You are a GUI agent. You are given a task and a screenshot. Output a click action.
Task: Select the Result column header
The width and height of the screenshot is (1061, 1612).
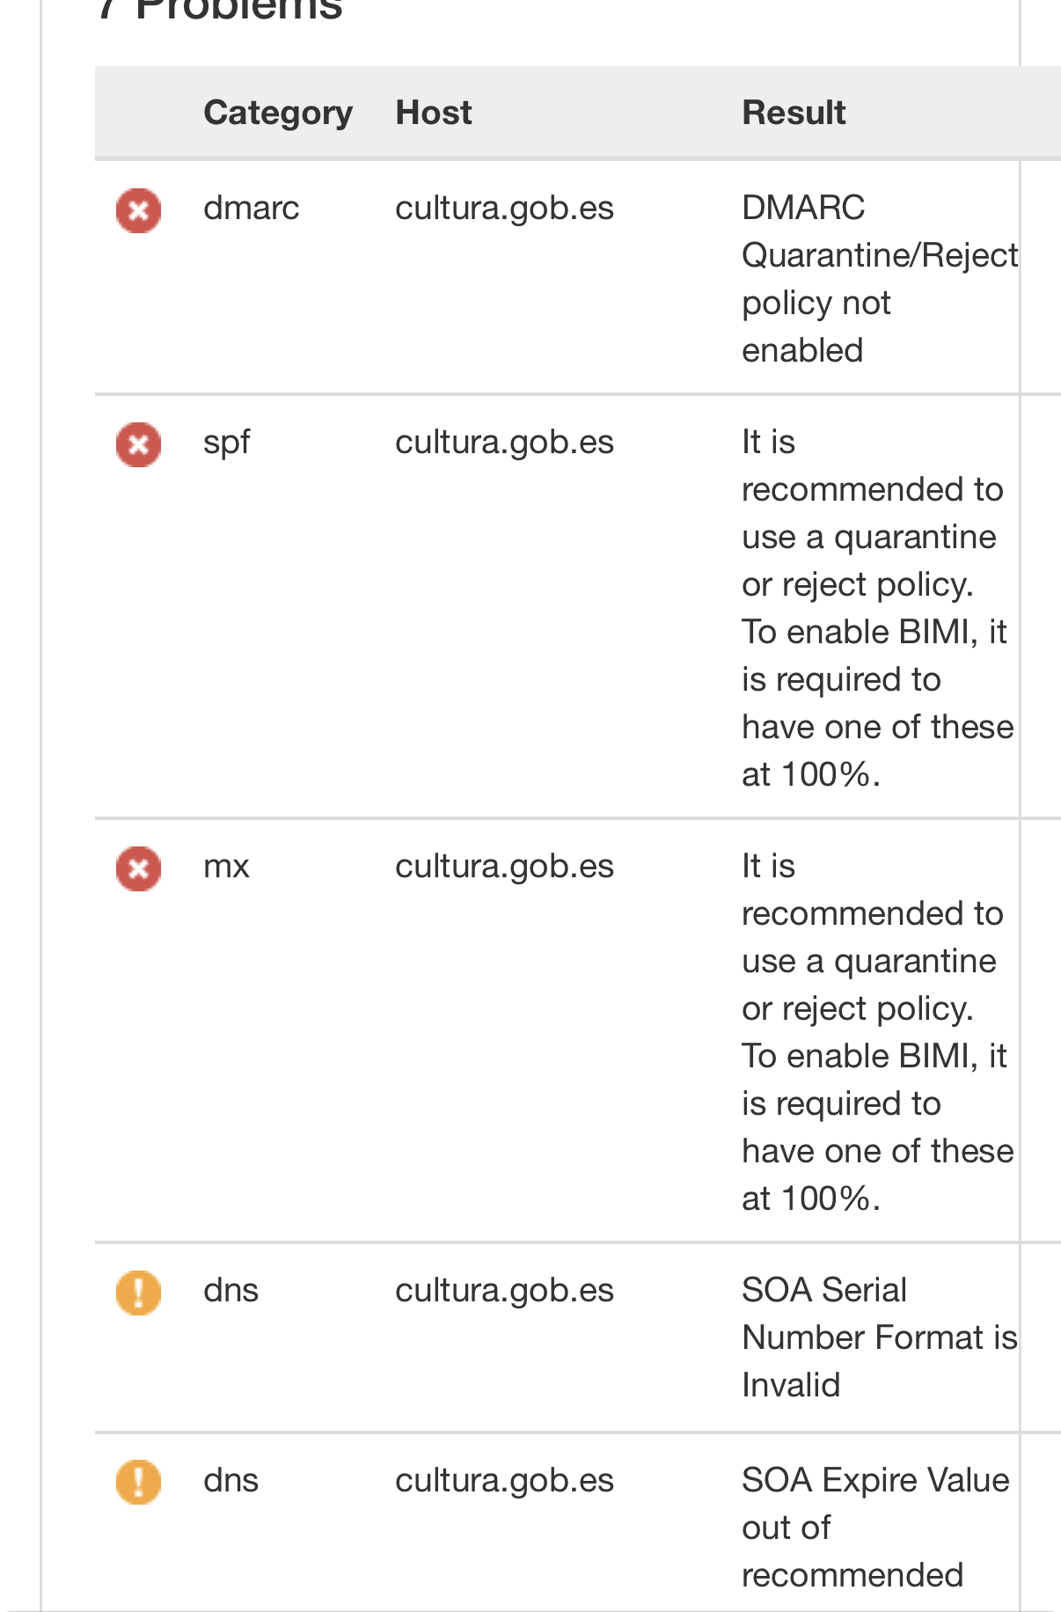pos(793,112)
